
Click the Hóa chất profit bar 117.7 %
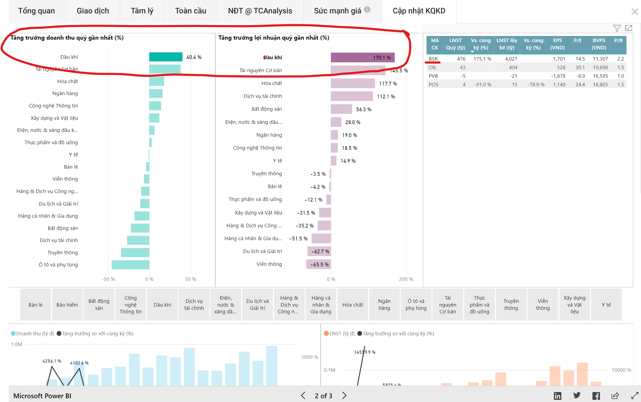(353, 83)
